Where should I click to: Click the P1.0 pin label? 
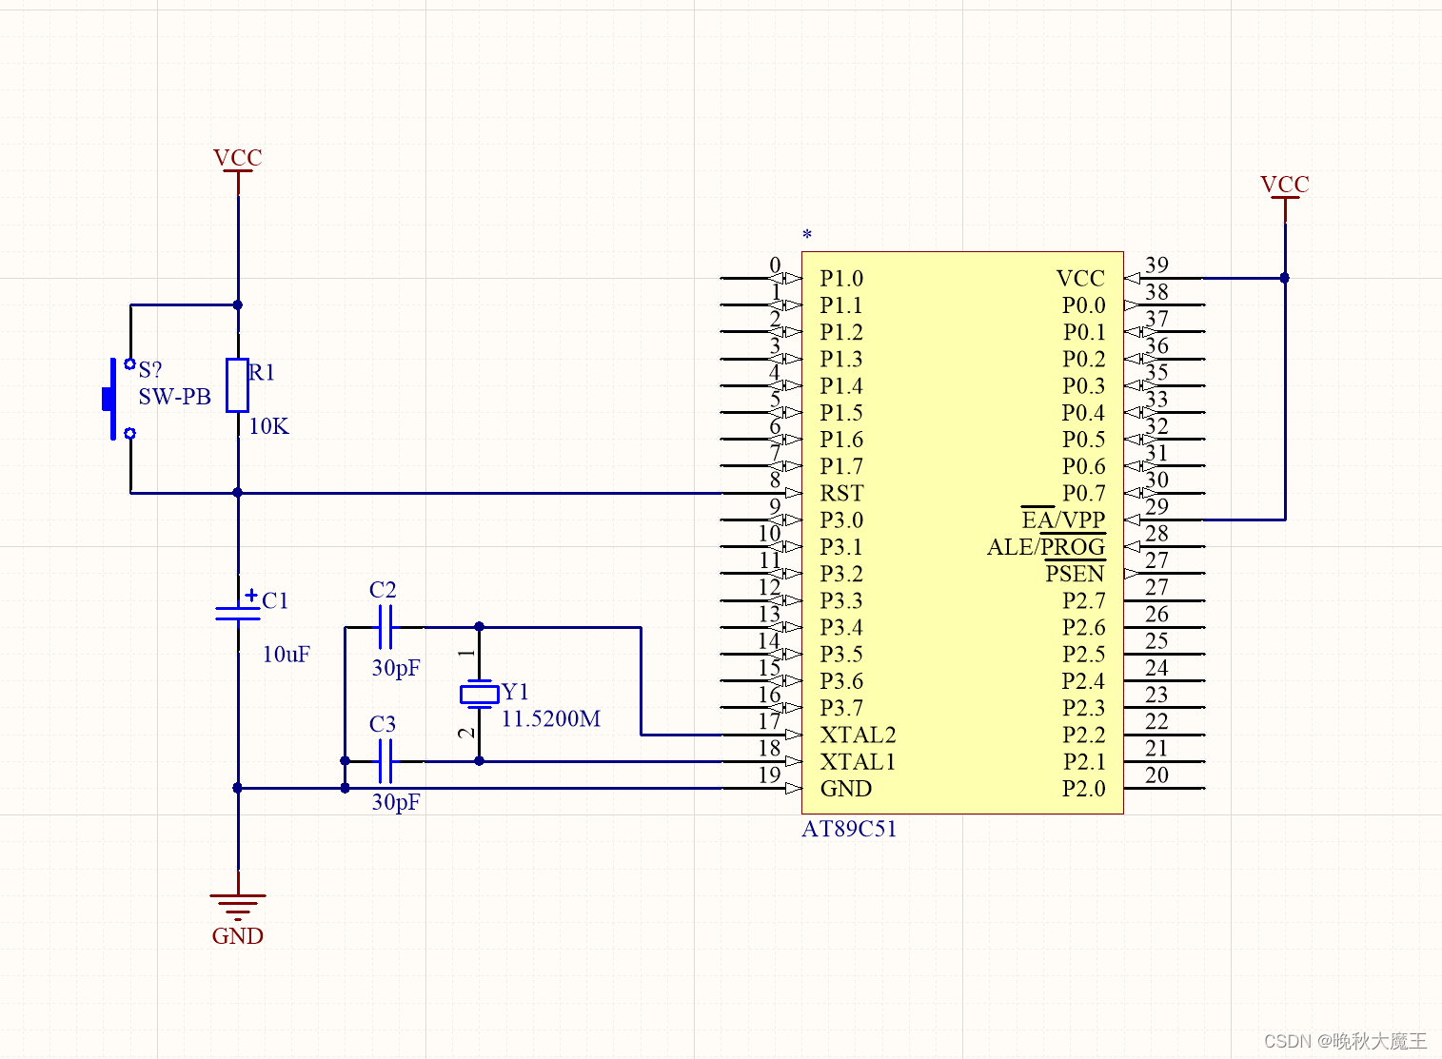(841, 279)
